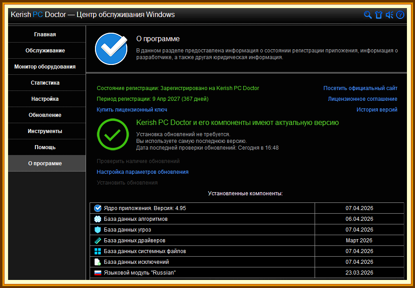The height and width of the screenshot is (288, 415).
Task: Click the drivers database chip icon
Action: 98,241
